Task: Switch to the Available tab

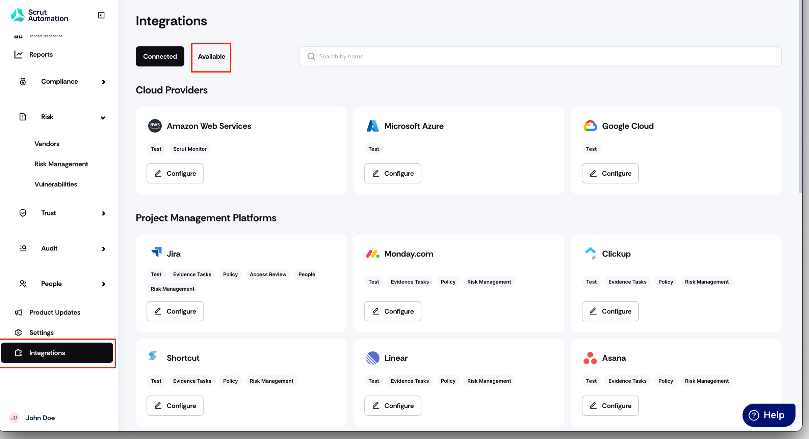Action: pyautogui.click(x=211, y=56)
